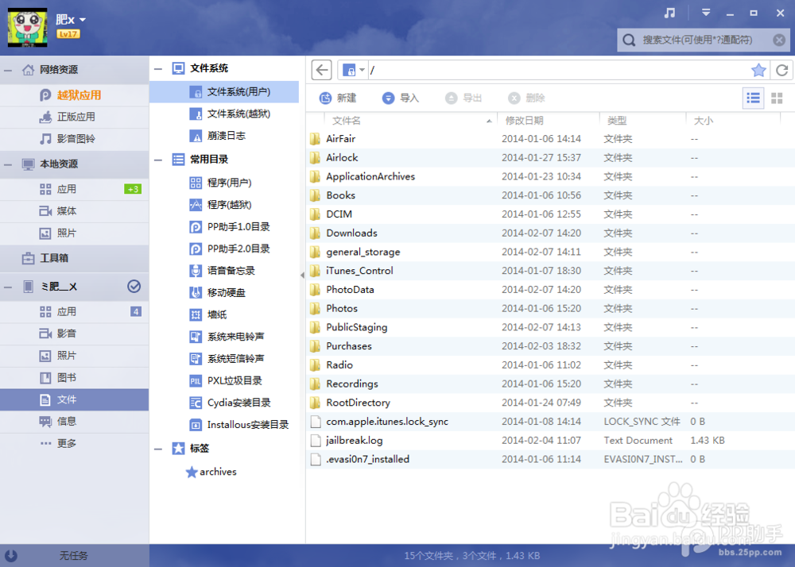This screenshot has height=567, width=795.
Task: Open 正版应用 in the sidebar
Action: pyautogui.click(x=75, y=117)
